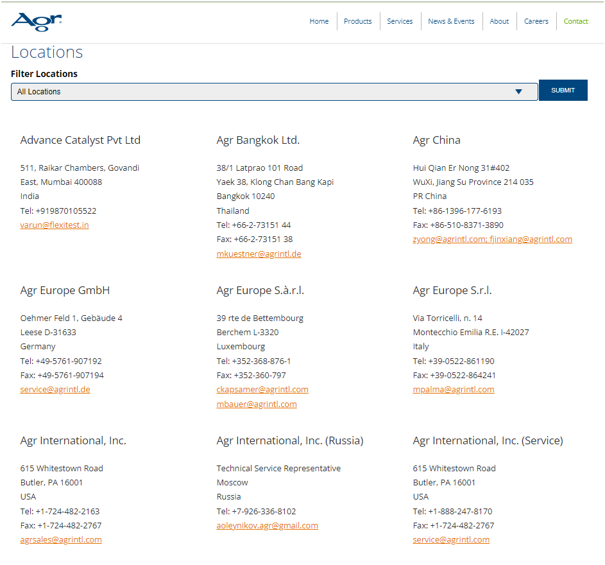Email mkuestner@agrintl.de

(x=259, y=254)
